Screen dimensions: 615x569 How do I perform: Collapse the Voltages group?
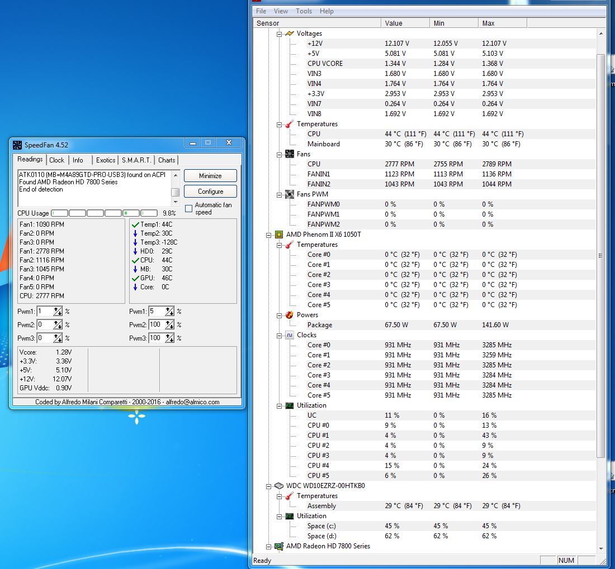click(279, 34)
